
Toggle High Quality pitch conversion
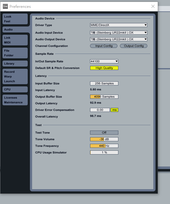[104, 68]
